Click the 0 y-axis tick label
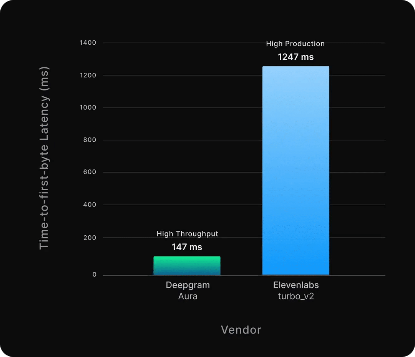 click(95, 275)
